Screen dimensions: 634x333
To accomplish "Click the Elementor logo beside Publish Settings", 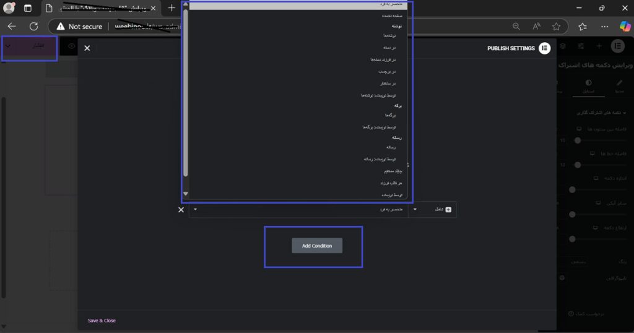I will [545, 48].
